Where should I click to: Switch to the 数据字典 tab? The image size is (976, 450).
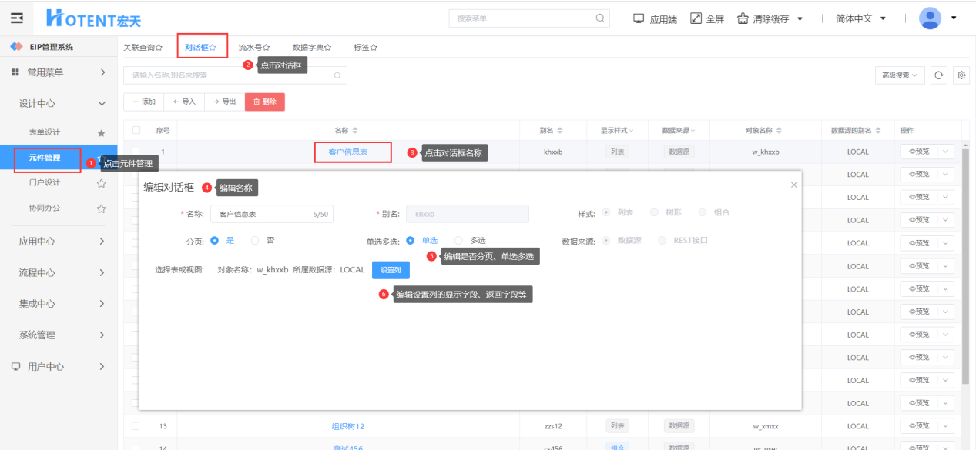(311, 48)
